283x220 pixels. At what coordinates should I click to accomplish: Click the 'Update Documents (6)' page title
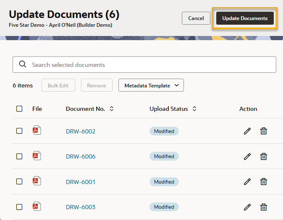[64, 14]
